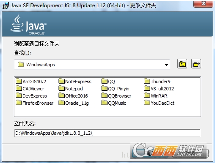
Task: Select the WinRAR folder
Action: point(156,96)
